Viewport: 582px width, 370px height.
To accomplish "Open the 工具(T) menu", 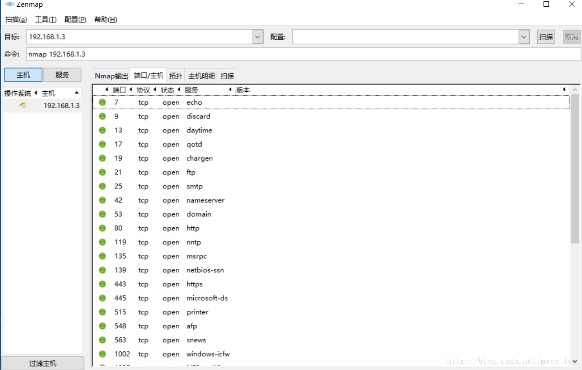I will point(46,20).
